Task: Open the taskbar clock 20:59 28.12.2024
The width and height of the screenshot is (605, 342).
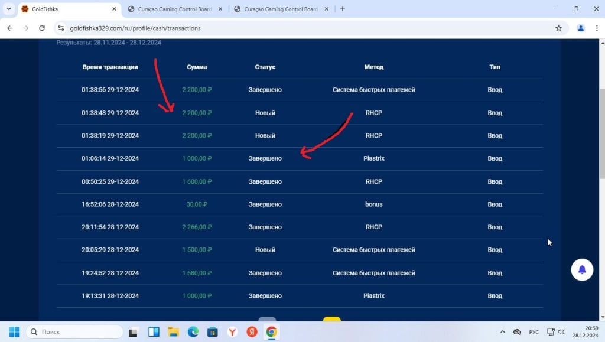Action: pyautogui.click(x=585, y=331)
